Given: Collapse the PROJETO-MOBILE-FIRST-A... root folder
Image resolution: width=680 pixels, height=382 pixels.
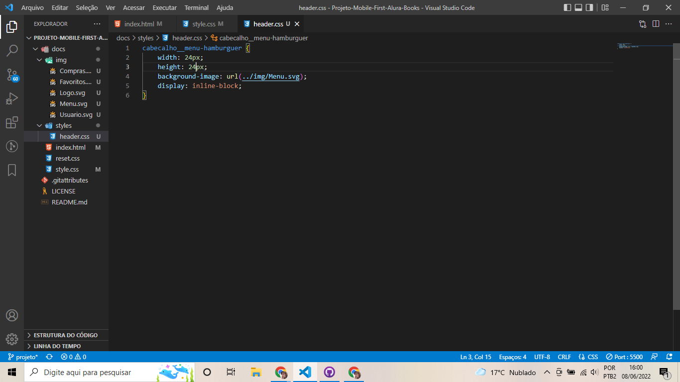Looking at the screenshot, I should (x=66, y=38).
